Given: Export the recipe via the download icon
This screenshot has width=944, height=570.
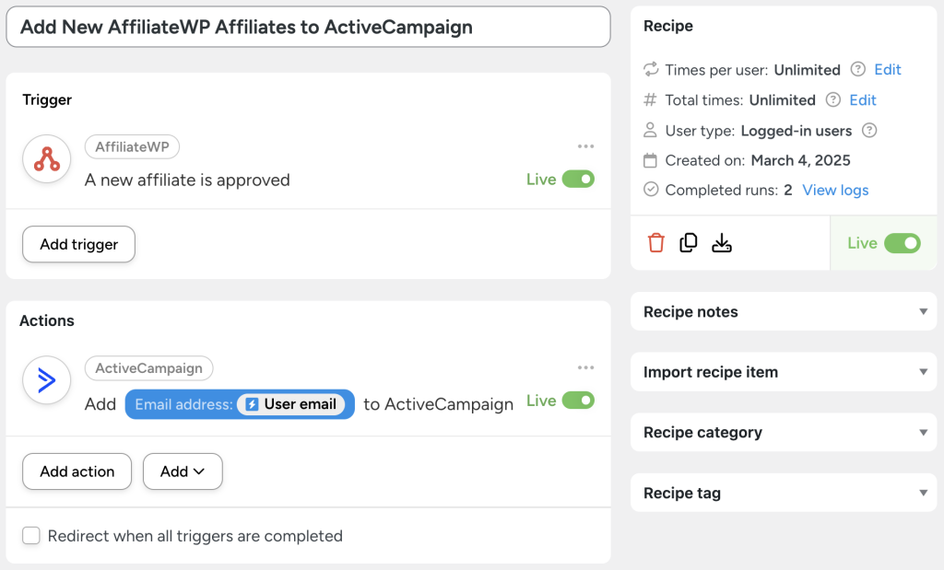Looking at the screenshot, I should click(723, 242).
